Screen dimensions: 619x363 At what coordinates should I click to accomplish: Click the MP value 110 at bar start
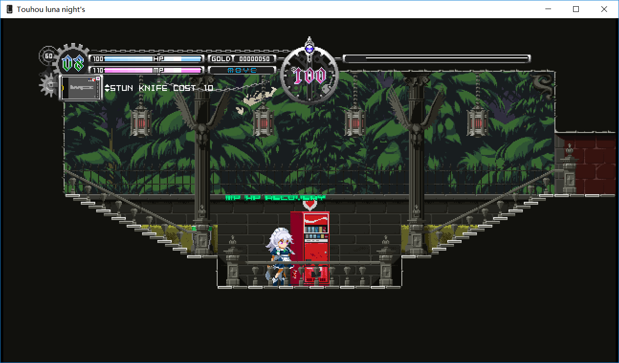[x=98, y=70]
